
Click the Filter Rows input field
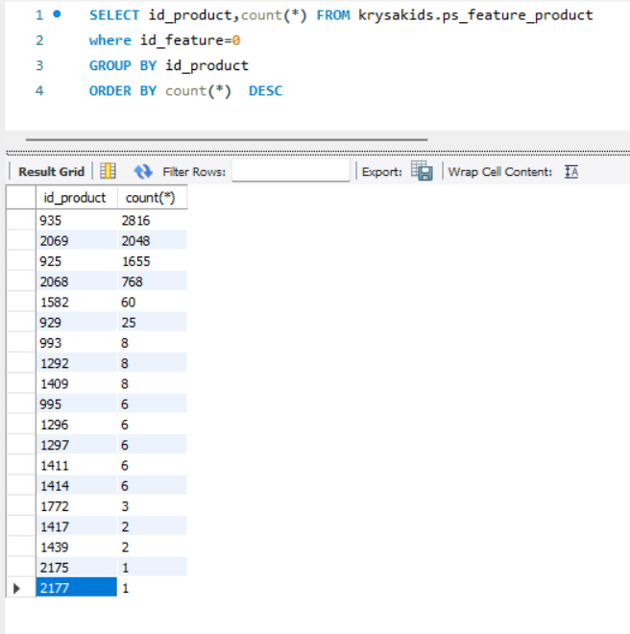click(291, 170)
